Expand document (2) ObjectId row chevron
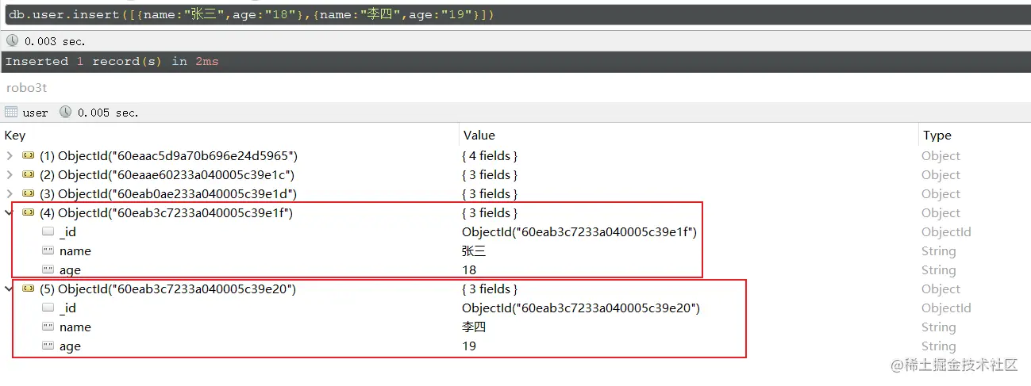This screenshot has width=1031, height=386. (x=10, y=175)
